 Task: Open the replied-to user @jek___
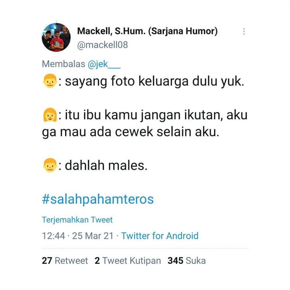coord(104,64)
